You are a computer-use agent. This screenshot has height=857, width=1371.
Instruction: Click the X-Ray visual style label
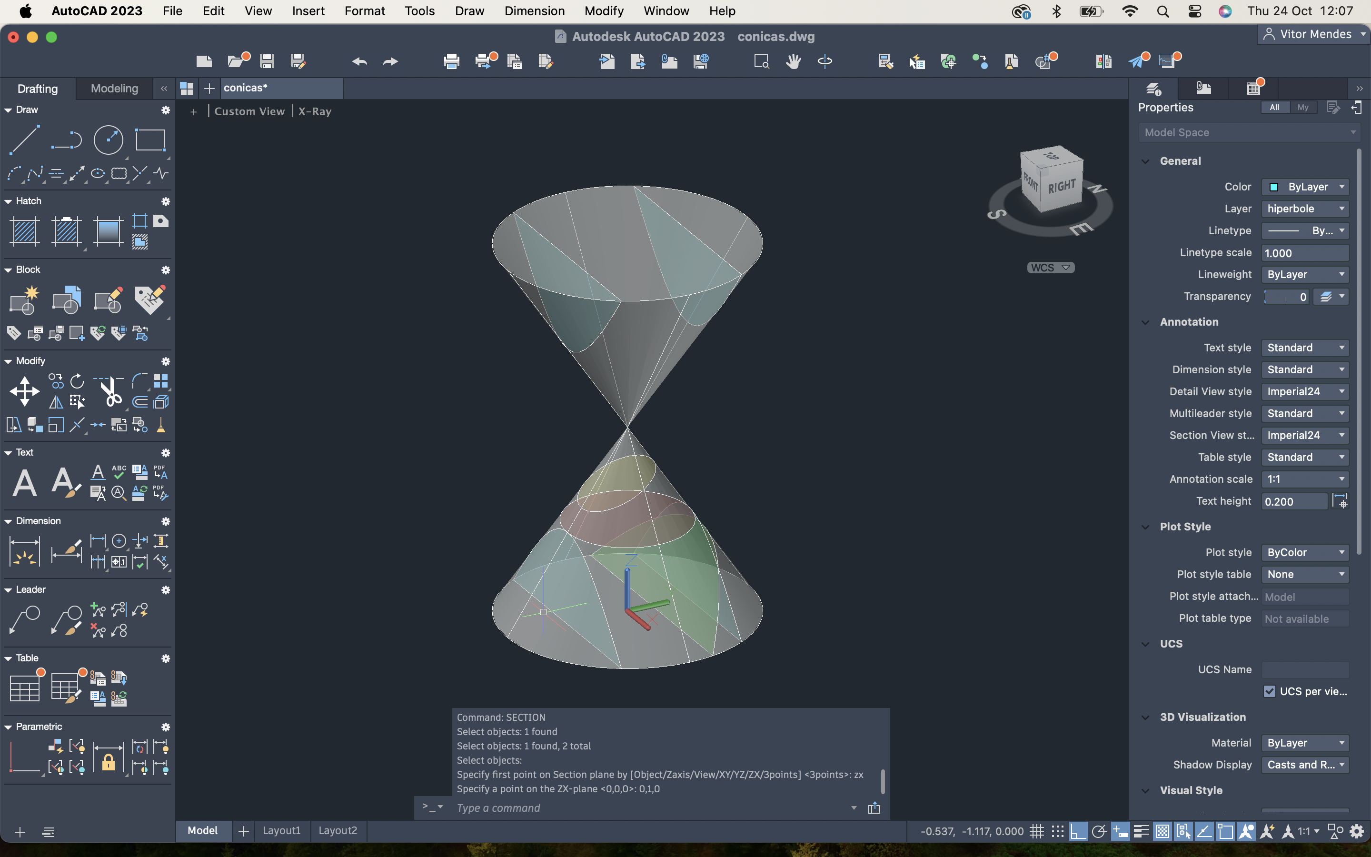click(315, 111)
